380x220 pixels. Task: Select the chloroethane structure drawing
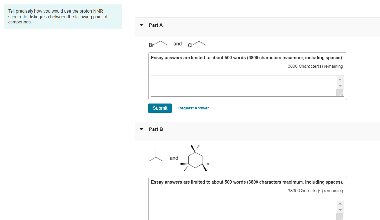[x=196, y=44]
